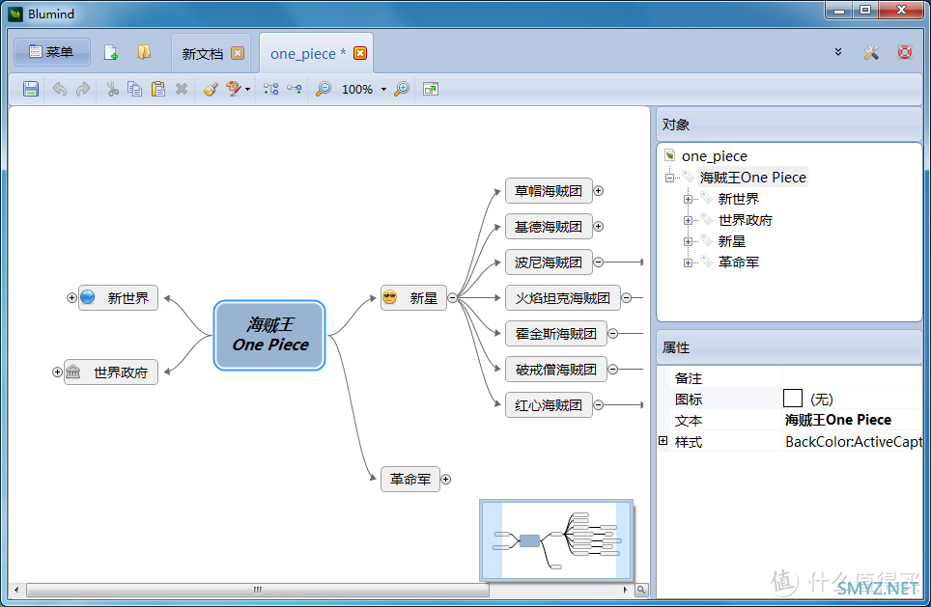Close the 新文档 tab
931x607 pixels.
point(238,53)
